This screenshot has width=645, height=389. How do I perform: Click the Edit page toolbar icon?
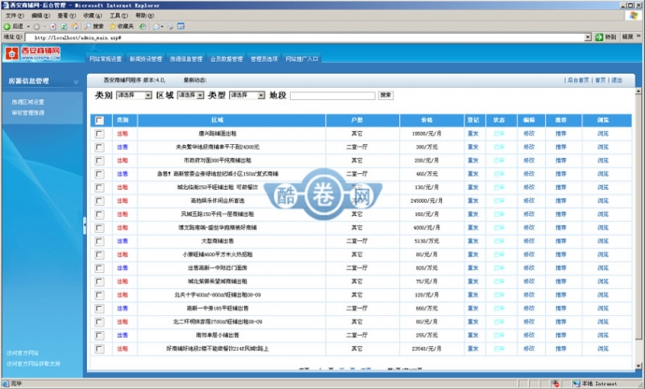pyautogui.click(x=180, y=26)
